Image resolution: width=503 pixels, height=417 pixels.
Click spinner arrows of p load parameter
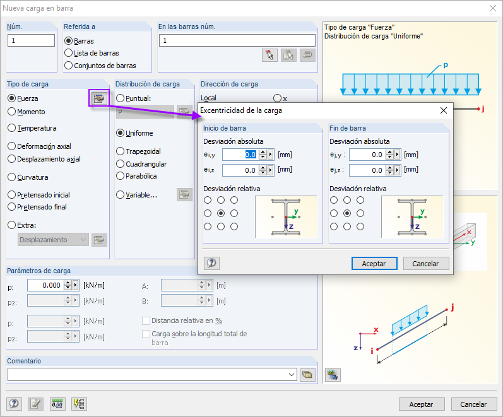[68, 285]
